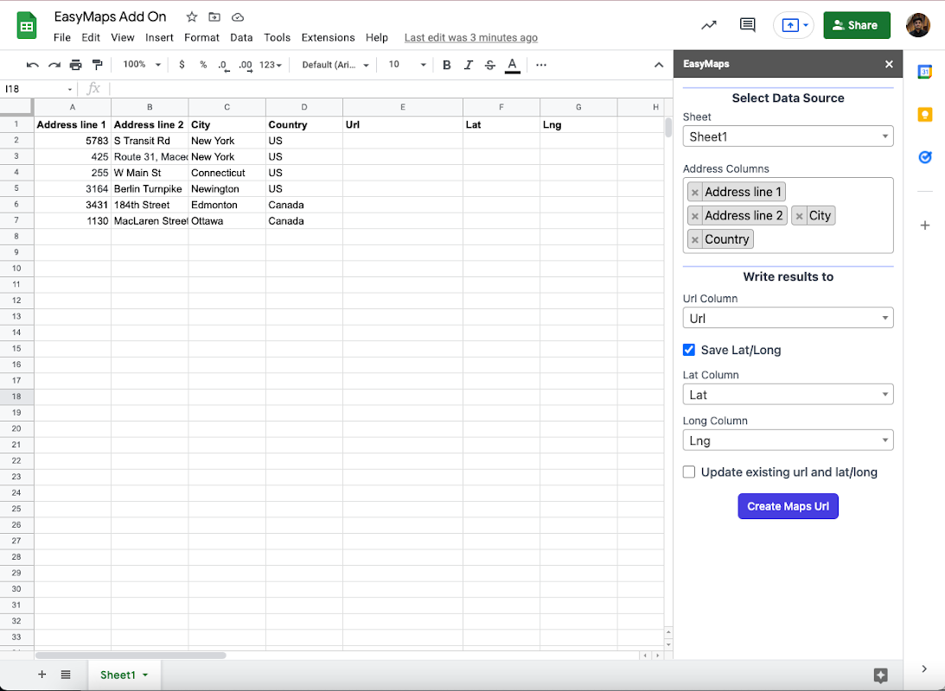Open the text color picker
945x691 pixels.
pos(513,65)
